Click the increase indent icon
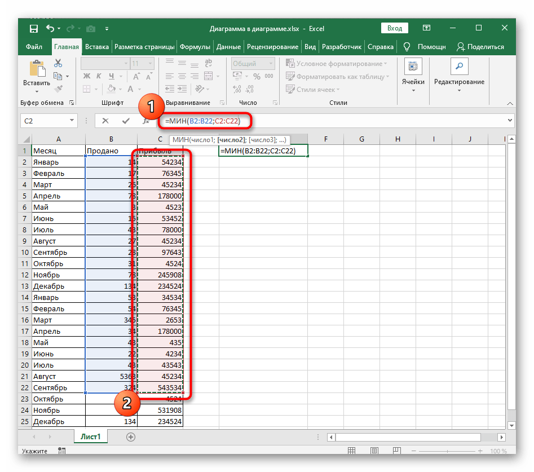The width and height of the screenshot is (534, 472). click(182, 89)
